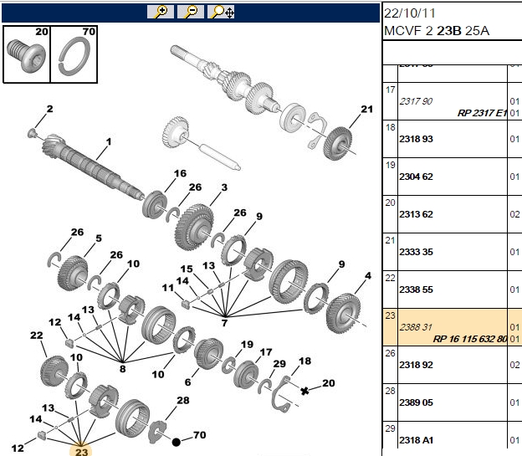This screenshot has width=522, height=456.
Task: Open part number 2304 62 link
Action: coord(416,177)
